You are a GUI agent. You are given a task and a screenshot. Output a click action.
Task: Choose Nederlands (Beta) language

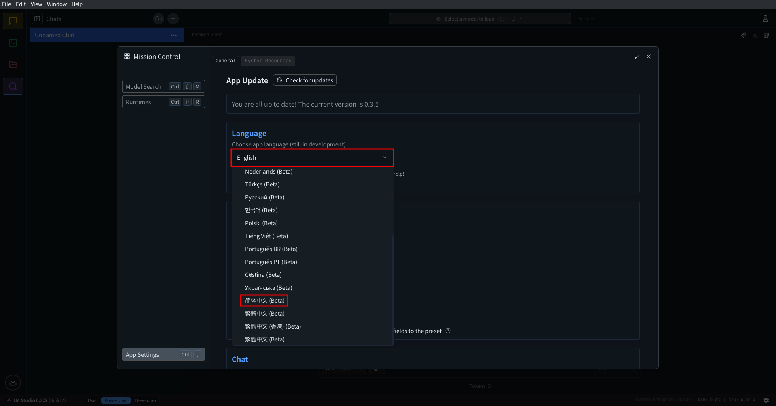[x=312, y=172]
